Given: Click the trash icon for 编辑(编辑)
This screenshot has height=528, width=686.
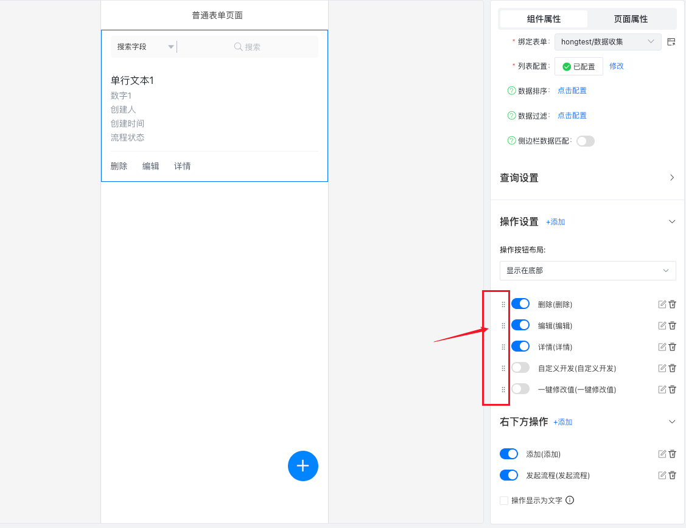Looking at the screenshot, I should (x=673, y=325).
